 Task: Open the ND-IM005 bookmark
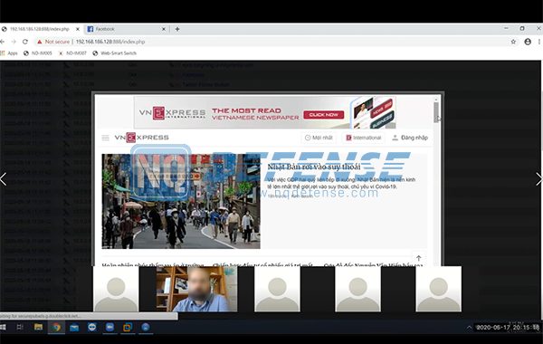[x=38, y=53]
